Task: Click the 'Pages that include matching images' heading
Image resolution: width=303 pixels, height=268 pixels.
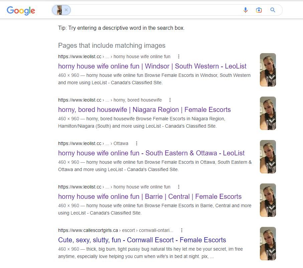Action: (112, 45)
